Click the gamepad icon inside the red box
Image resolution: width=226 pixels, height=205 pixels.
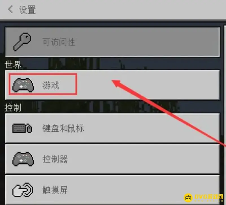pyautogui.click(x=23, y=85)
